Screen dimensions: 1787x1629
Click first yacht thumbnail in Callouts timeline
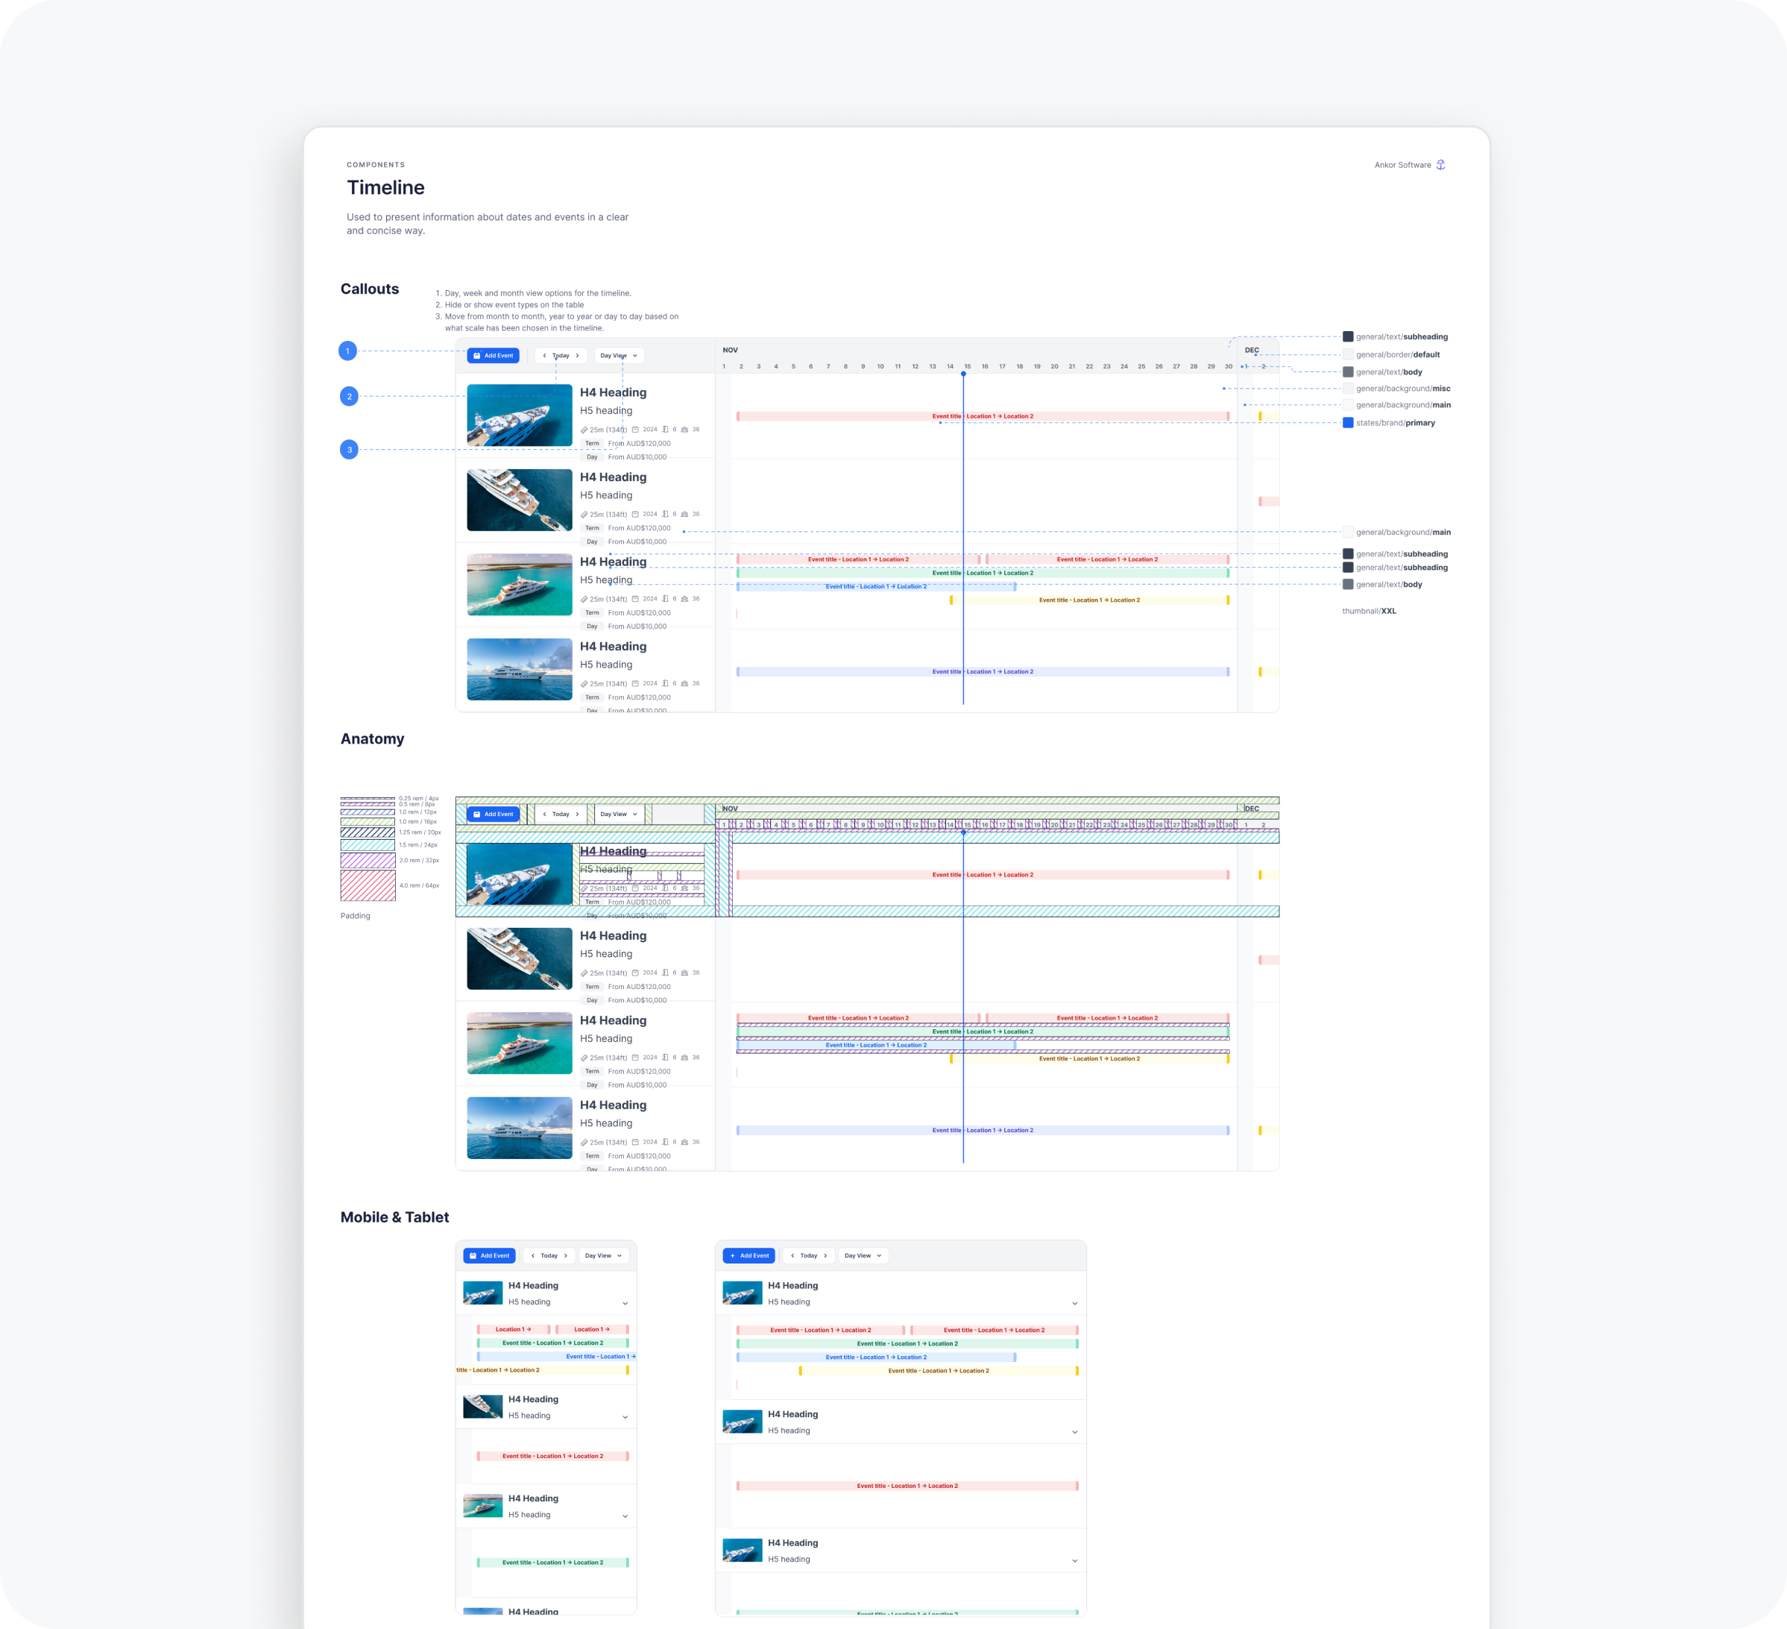[520, 415]
